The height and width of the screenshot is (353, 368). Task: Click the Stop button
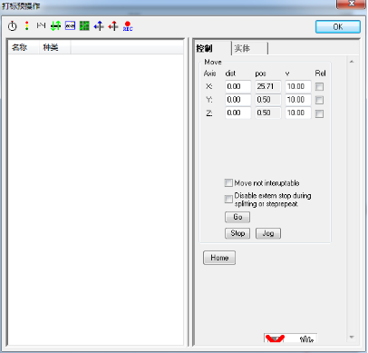[x=237, y=233]
